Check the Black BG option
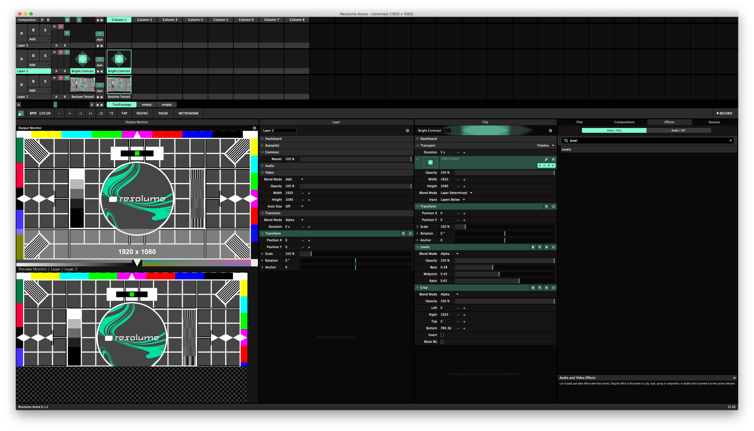 [x=442, y=342]
